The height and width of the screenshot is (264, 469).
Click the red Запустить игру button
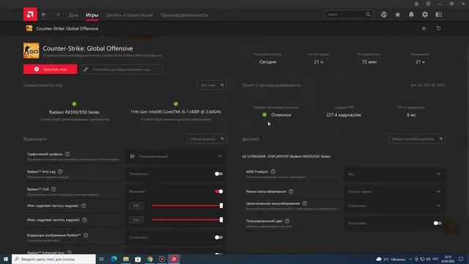point(51,69)
